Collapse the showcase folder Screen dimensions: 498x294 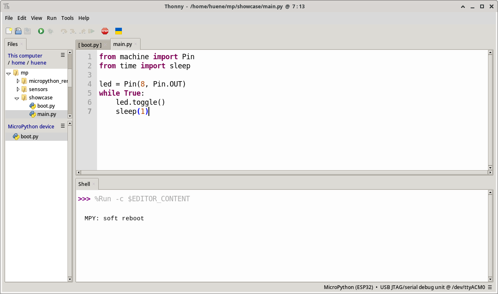tap(17, 98)
